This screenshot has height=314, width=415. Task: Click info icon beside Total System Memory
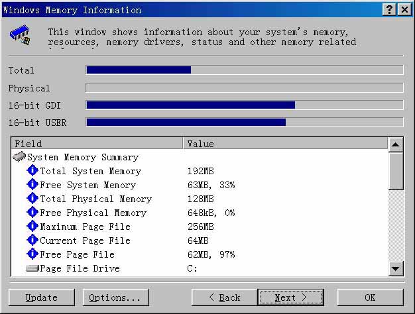click(32, 171)
